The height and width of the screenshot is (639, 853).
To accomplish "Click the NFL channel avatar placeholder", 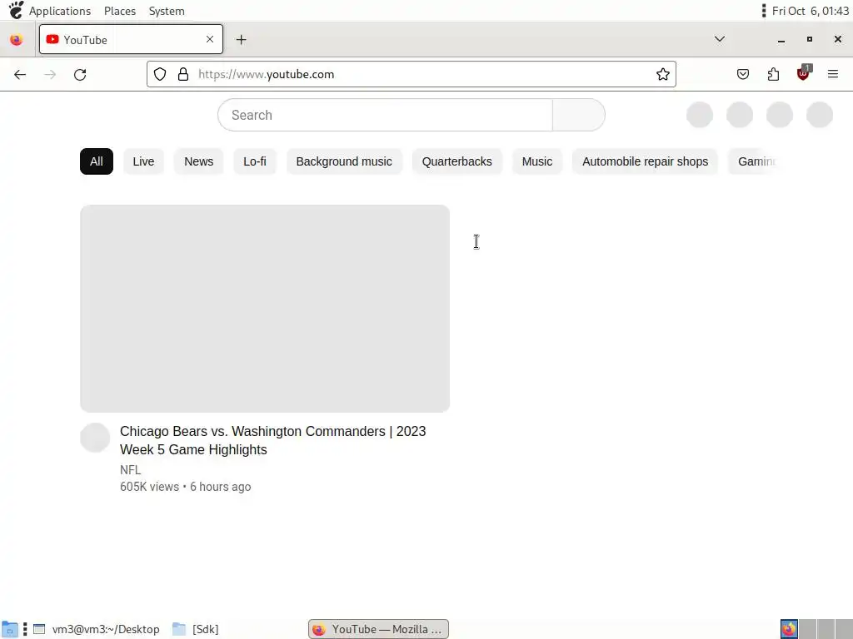I will (95, 438).
